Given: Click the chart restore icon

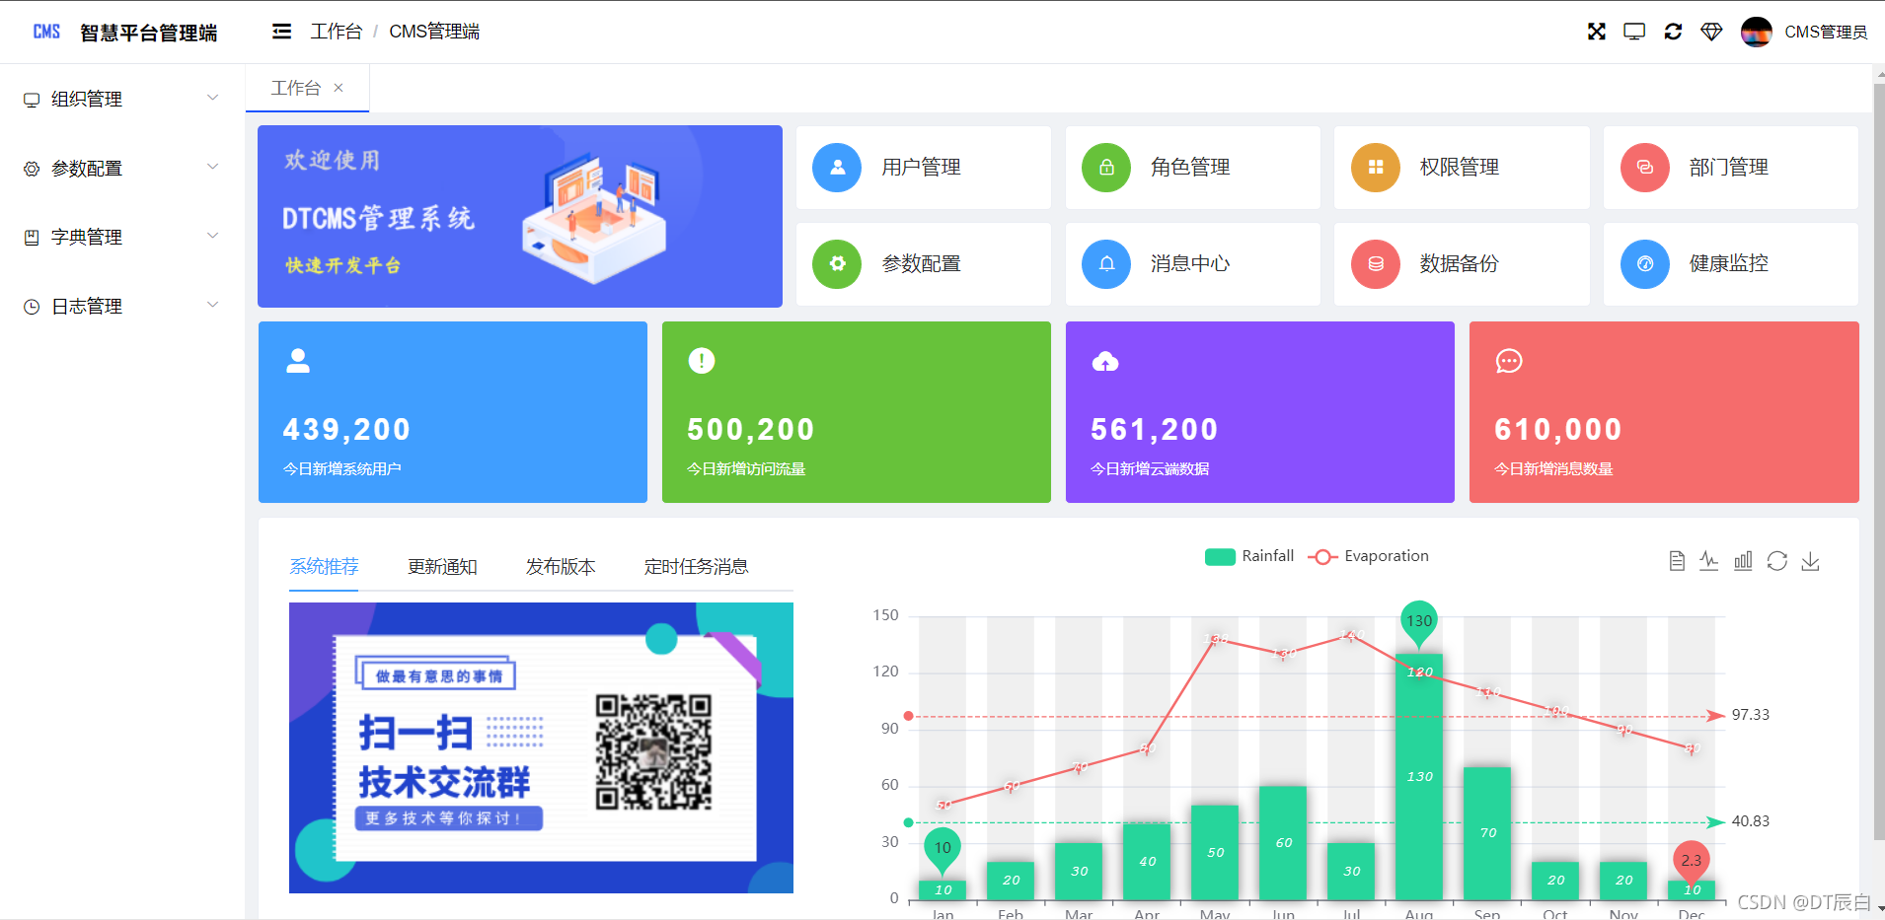Looking at the screenshot, I should click(x=1777, y=561).
